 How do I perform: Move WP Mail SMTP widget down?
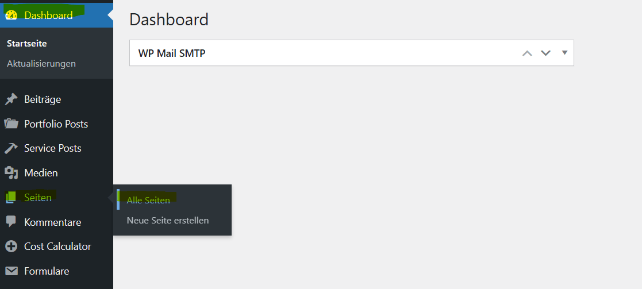tap(546, 53)
